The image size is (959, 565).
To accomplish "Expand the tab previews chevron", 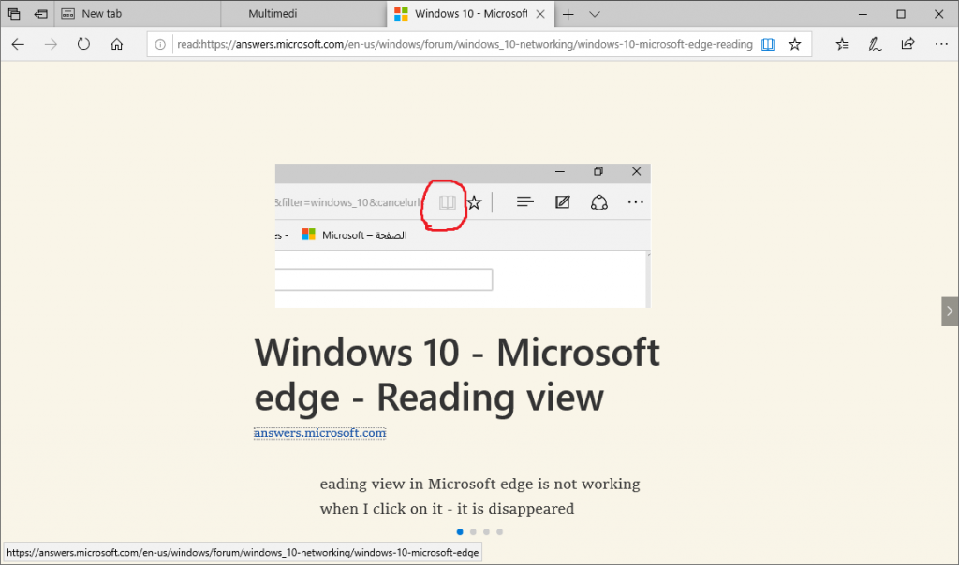I will pos(595,14).
